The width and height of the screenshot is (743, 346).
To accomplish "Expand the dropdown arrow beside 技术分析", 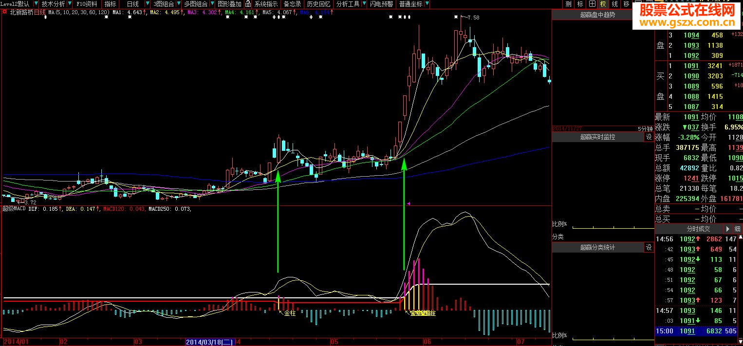I will [70, 4].
